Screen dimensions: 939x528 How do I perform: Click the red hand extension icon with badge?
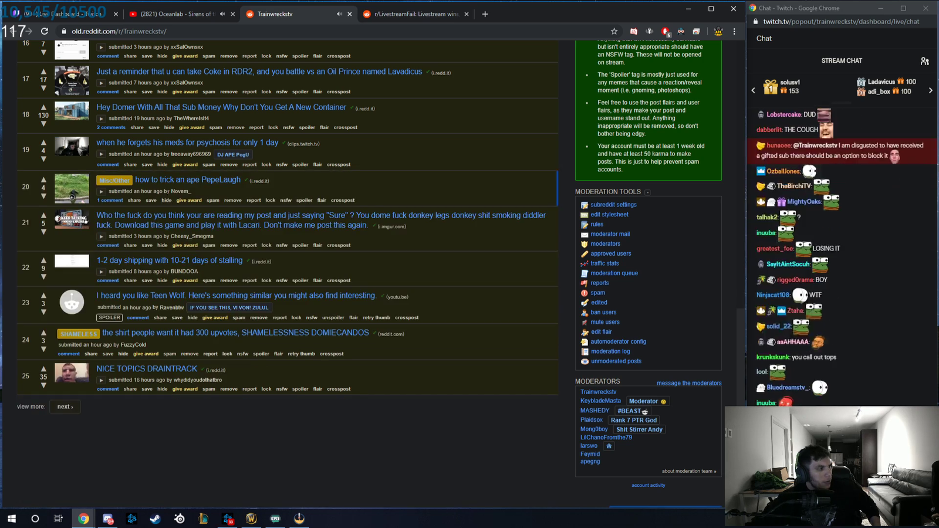(666, 31)
